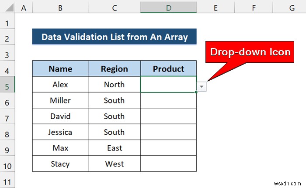Select the 'West' region cell
This screenshot has width=306, height=188.
[115, 164]
